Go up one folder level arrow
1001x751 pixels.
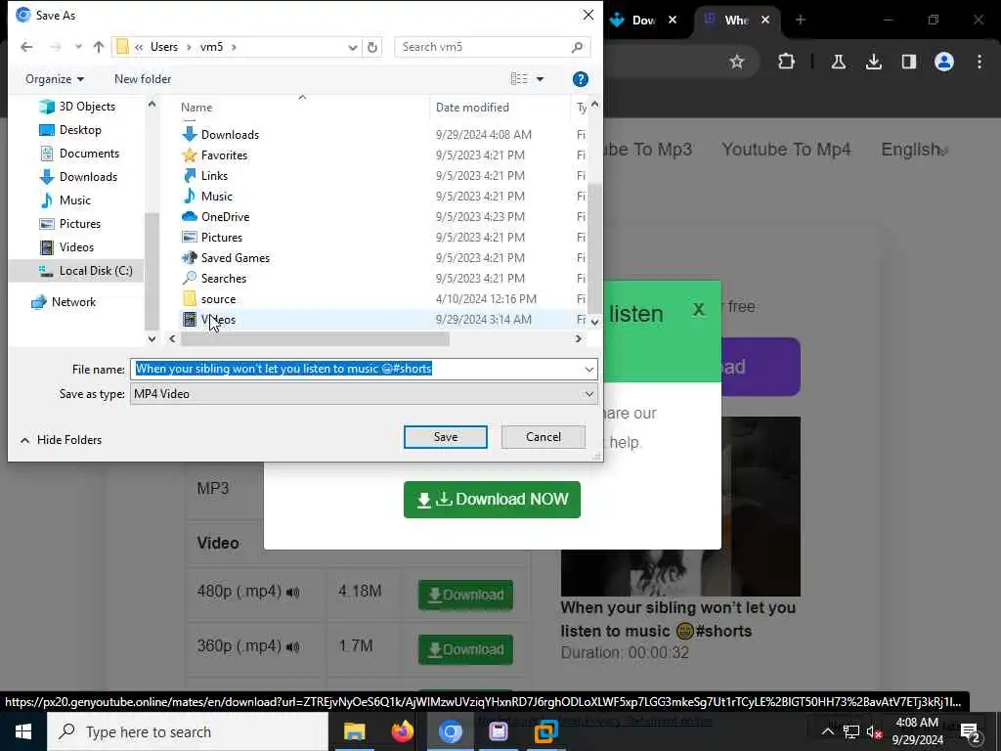click(x=99, y=47)
